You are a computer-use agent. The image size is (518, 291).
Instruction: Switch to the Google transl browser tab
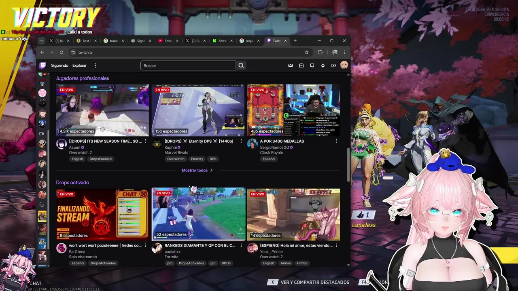coord(113,41)
